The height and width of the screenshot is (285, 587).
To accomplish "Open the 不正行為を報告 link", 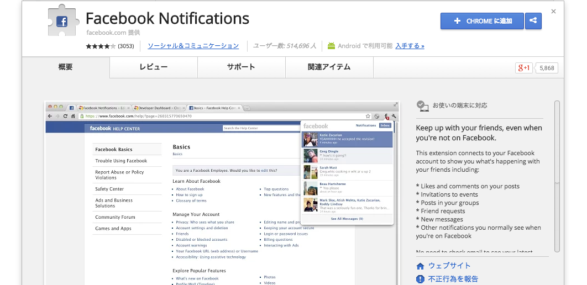I will [x=453, y=279].
